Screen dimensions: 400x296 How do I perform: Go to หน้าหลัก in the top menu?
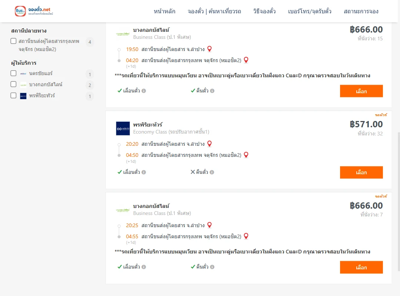coord(164,11)
